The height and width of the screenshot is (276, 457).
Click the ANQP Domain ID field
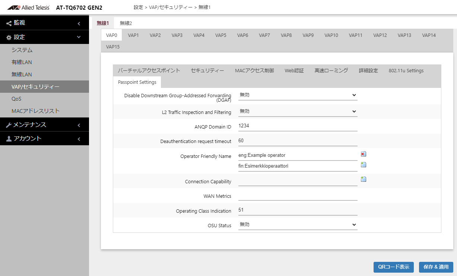(x=297, y=126)
